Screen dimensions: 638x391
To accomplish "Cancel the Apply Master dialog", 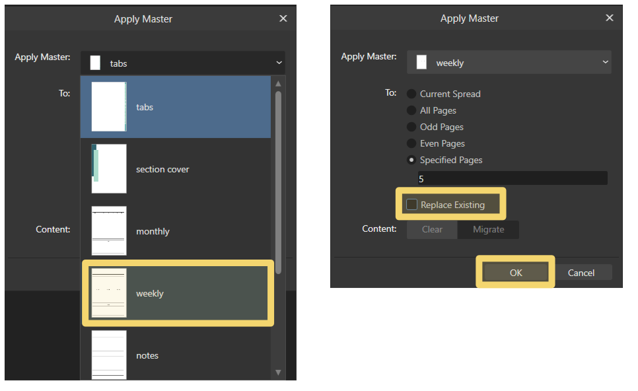I will click(583, 272).
